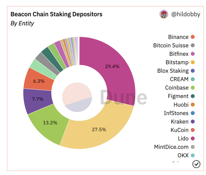Select the Bitcoin Suisse legend item
Screen dimensions: 206x175
tap(171, 46)
